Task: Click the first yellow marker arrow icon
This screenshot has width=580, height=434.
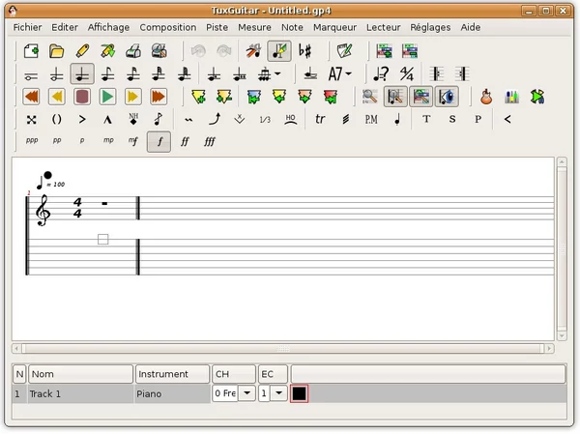Action: pyautogui.click(x=198, y=97)
